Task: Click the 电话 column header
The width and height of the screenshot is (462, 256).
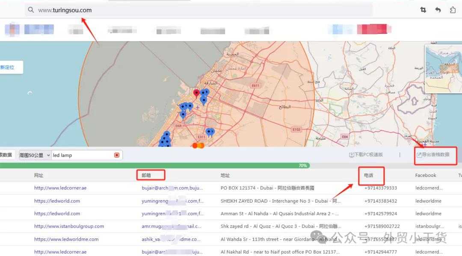Action: coord(368,175)
